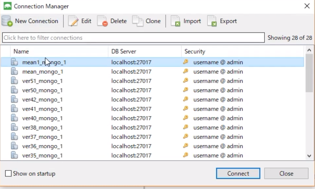
Task: Click the Export connections icon
Action: point(212,21)
